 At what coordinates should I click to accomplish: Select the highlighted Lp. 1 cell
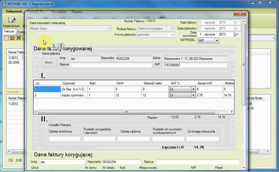[x=47, y=89]
